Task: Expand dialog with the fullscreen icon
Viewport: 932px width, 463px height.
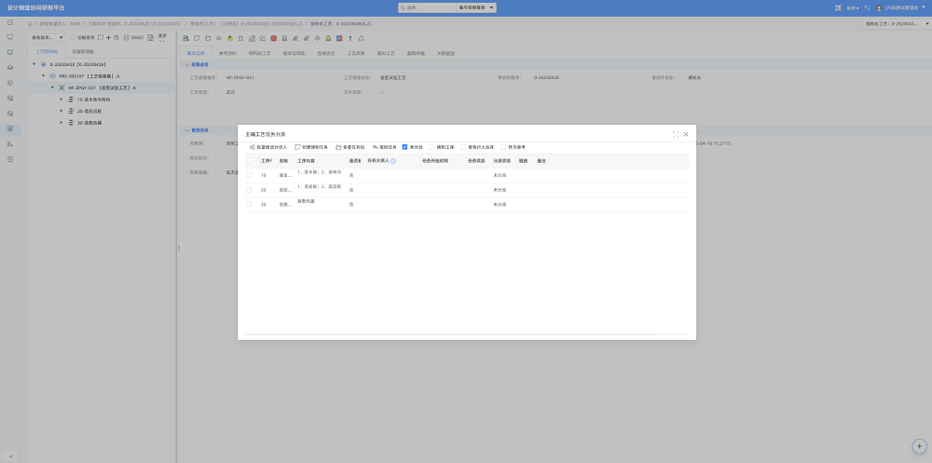Action: pos(676,134)
